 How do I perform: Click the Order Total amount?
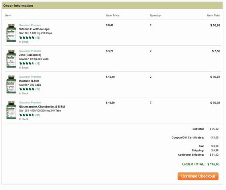click(214, 164)
